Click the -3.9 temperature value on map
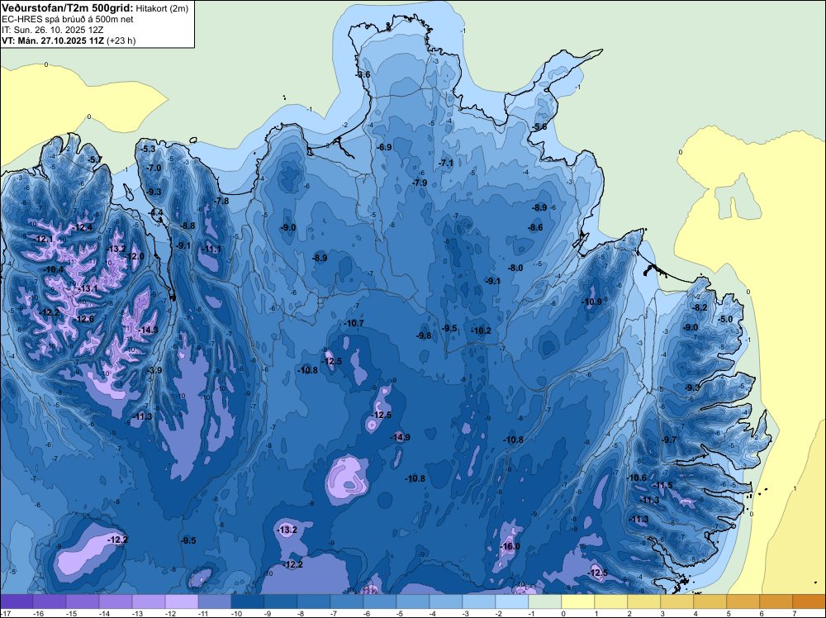 [155, 370]
